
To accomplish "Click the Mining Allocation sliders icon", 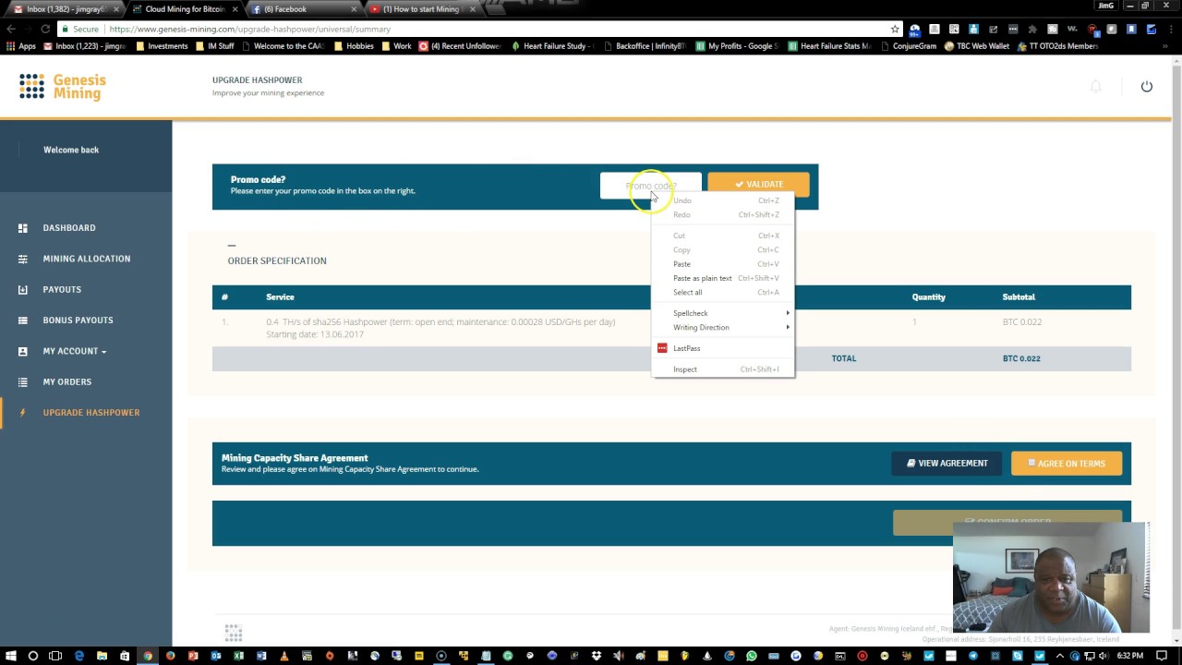I will click(x=23, y=259).
